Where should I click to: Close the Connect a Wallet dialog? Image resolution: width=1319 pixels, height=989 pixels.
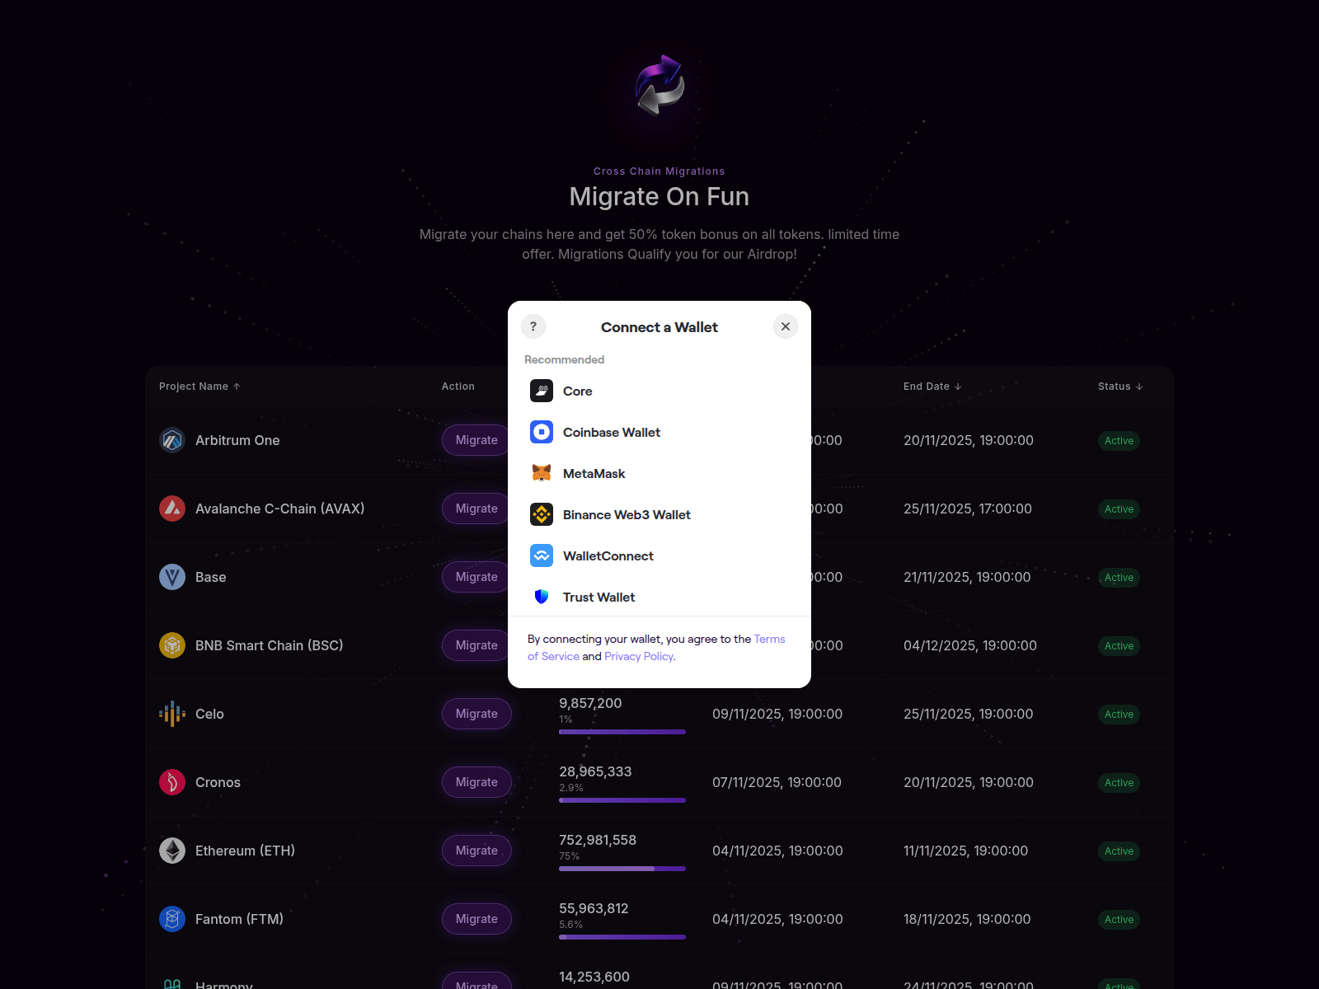point(786,326)
